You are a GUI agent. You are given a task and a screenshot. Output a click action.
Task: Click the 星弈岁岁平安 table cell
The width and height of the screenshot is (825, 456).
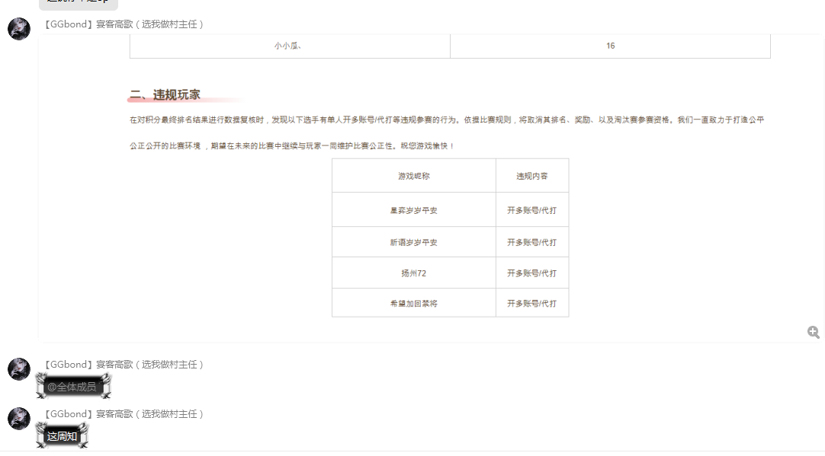pos(414,210)
